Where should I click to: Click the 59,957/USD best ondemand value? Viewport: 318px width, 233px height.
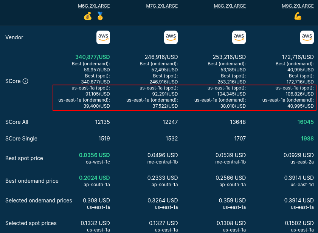pyautogui.click(x=97, y=70)
